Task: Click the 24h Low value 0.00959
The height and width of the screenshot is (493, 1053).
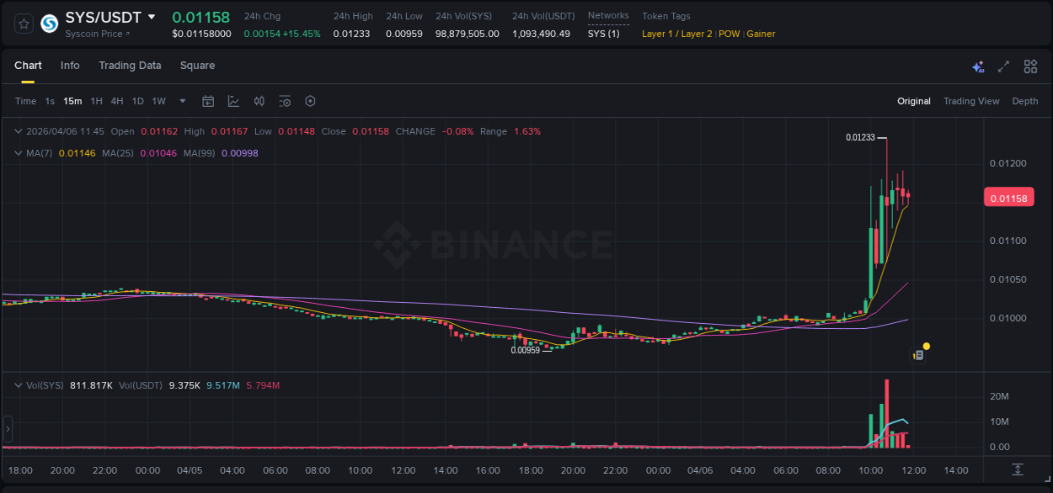Action: (404, 34)
